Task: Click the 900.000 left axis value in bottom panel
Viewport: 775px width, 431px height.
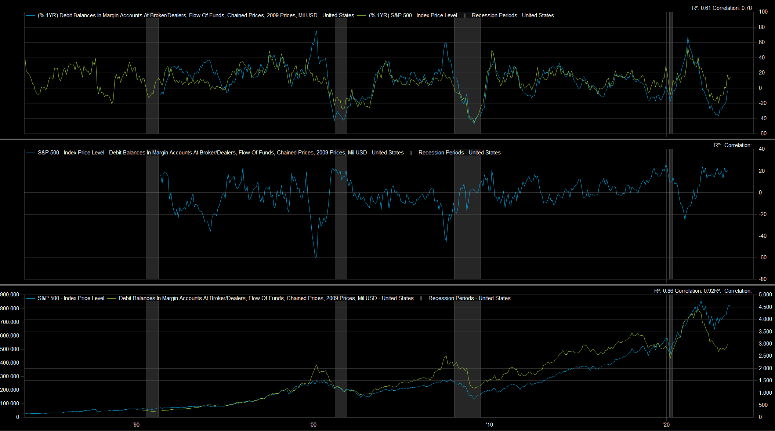Action: pyautogui.click(x=10, y=295)
